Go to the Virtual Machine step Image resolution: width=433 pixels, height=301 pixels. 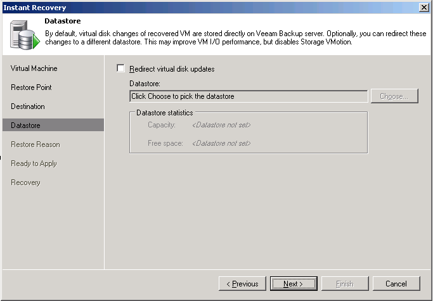point(34,68)
